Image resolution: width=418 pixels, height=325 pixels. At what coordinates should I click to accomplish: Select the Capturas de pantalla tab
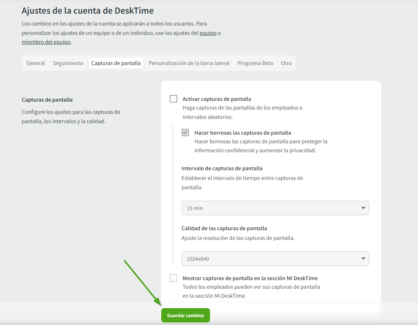click(x=116, y=63)
